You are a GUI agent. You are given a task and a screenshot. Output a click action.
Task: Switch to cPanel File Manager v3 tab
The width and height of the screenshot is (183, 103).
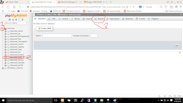click(x=69, y=2)
